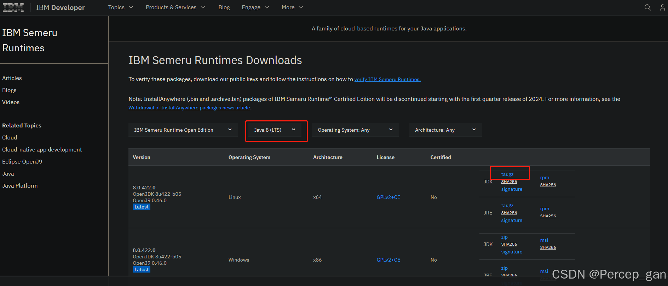668x286 pixels.
Task: Open SHA256 under Windows JDK msi
Action: tap(548, 247)
